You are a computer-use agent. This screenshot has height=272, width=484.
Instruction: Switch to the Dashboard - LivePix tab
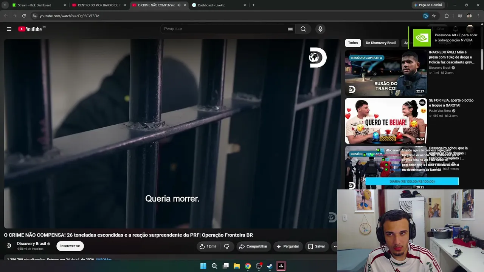211,5
